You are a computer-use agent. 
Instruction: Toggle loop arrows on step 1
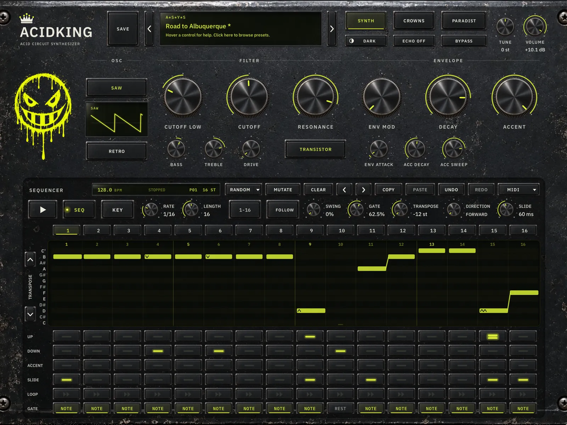tap(66, 394)
